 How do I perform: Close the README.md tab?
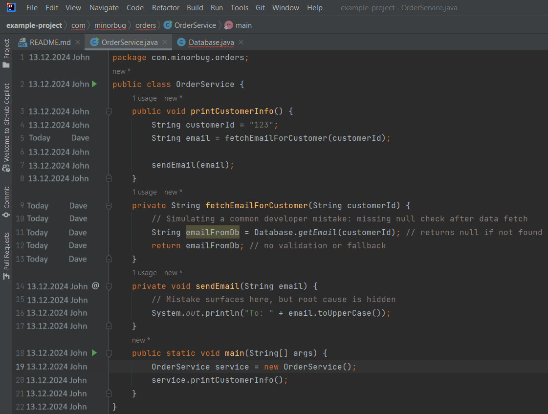pyautogui.click(x=78, y=43)
